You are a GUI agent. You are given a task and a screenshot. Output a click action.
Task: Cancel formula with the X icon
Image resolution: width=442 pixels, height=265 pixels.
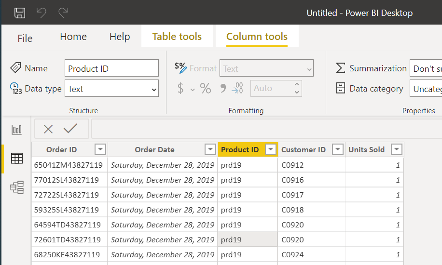48,129
